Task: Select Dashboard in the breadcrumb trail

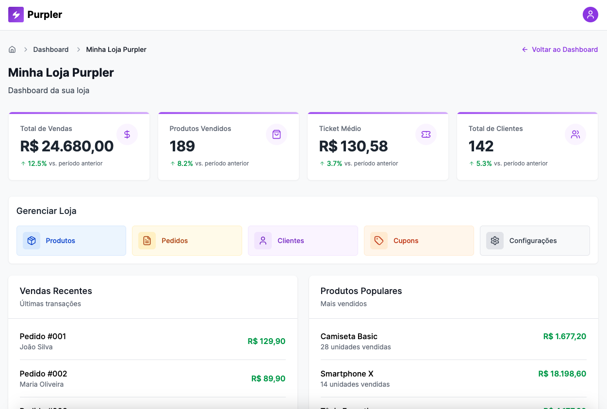Action: pyautogui.click(x=50, y=49)
